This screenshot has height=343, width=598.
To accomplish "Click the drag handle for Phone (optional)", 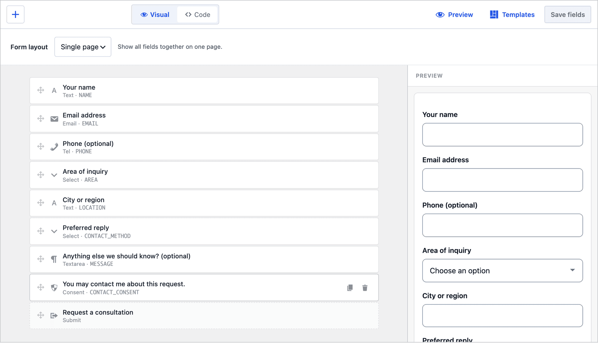I will [41, 147].
